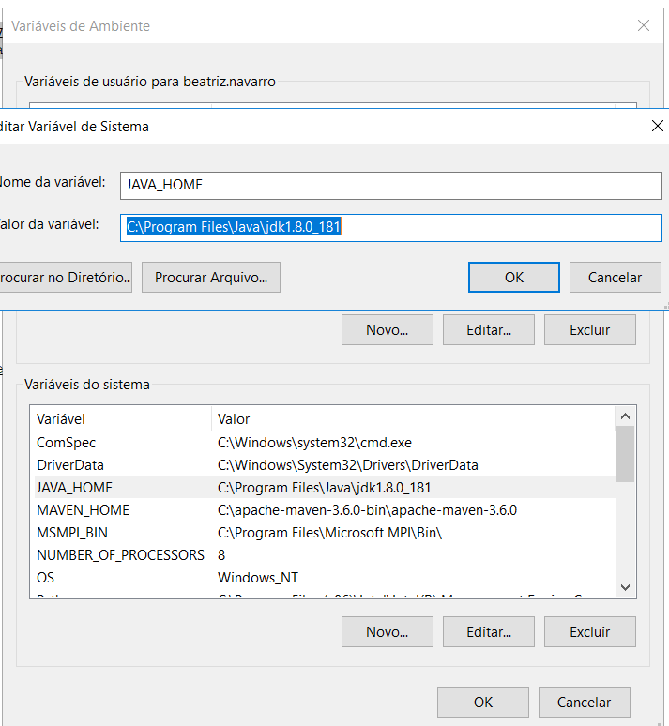Click Novo in user variables section

point(388,330)
